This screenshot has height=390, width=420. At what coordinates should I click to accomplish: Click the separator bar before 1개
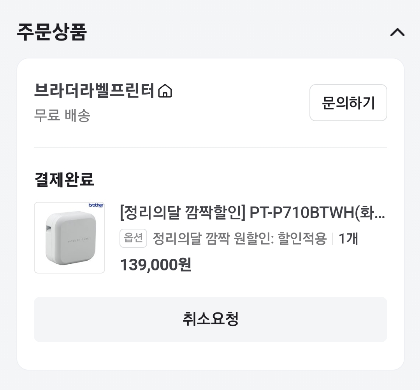click(x=332, y=238)
